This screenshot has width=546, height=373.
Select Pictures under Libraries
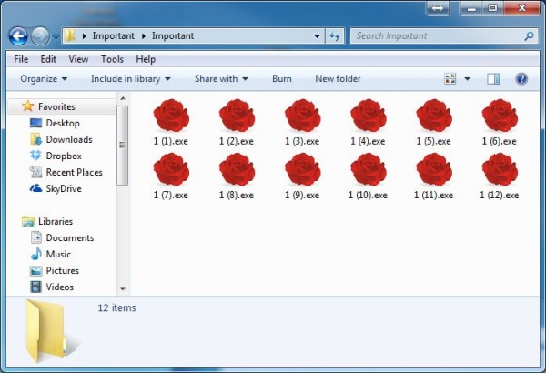click(62, 270)
